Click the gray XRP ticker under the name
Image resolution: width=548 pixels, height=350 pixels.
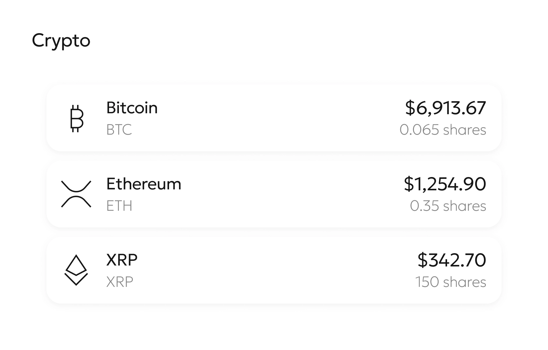tap(120, 282)
